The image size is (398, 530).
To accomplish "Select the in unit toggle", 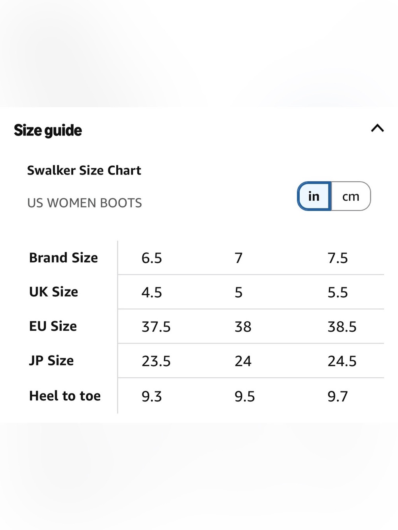I will [314, 196].
